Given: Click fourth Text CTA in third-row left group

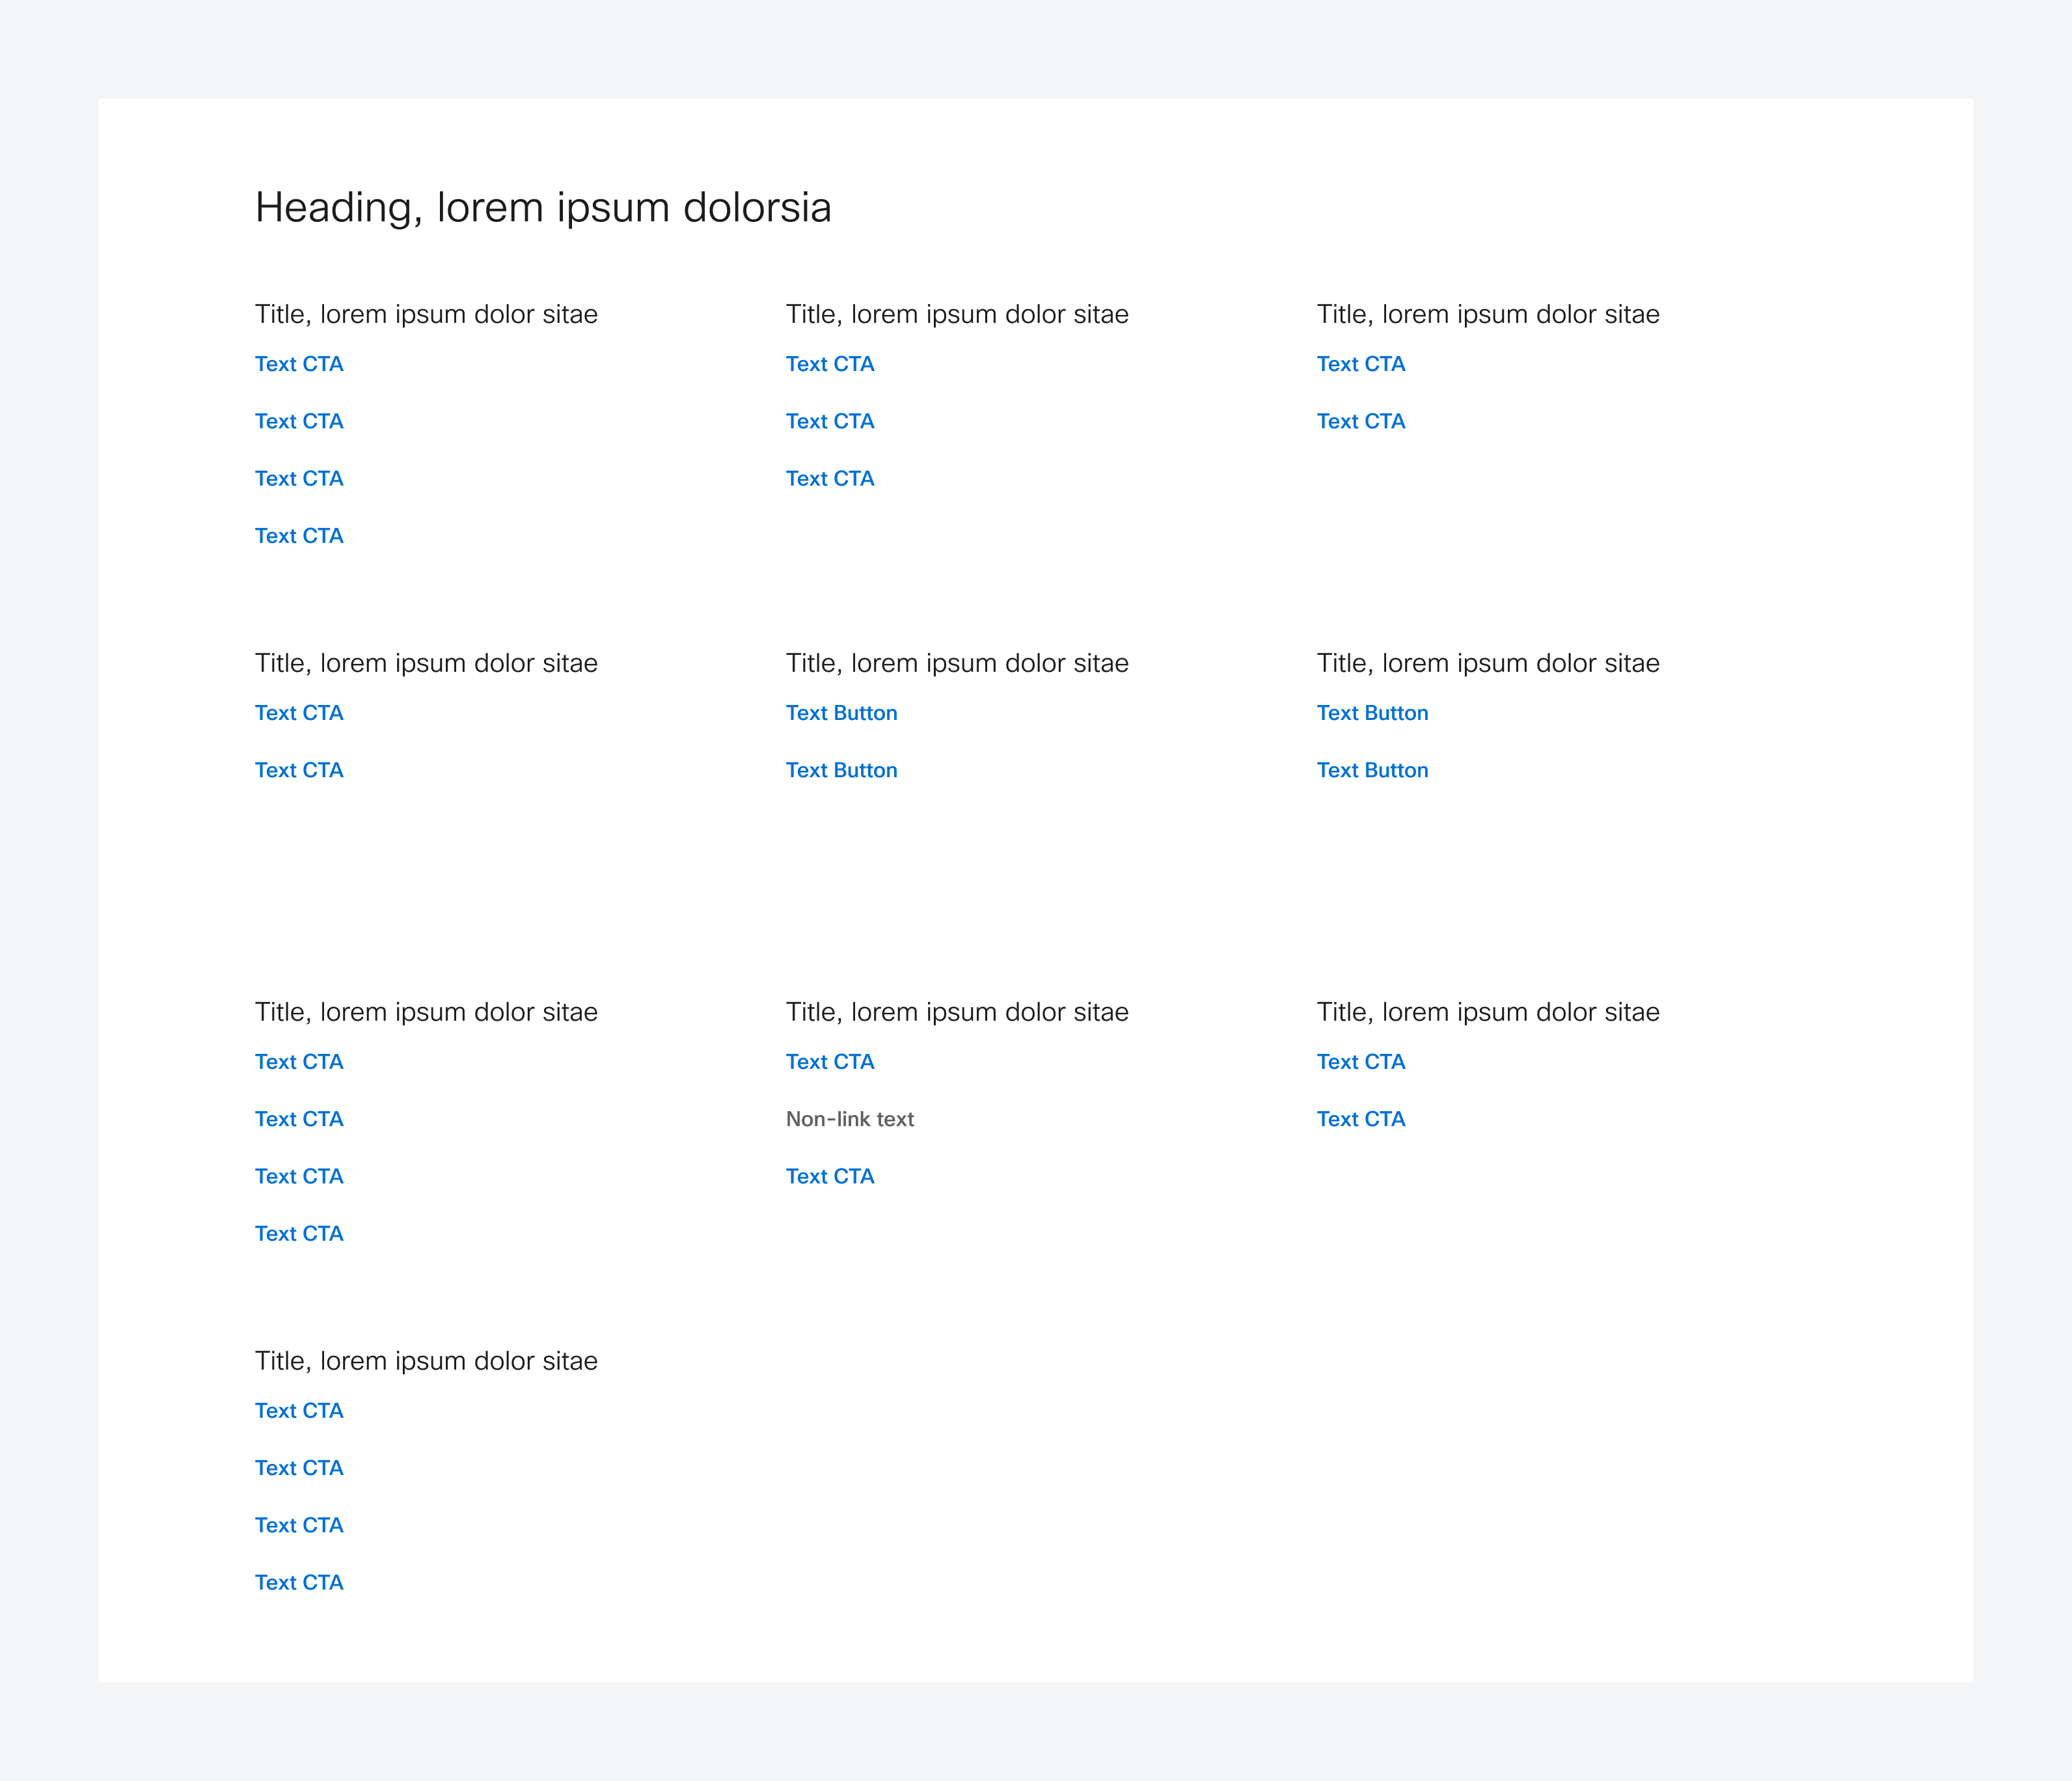Looking at the screenshot, I should pyautogui.click(x=298, y=1234).
